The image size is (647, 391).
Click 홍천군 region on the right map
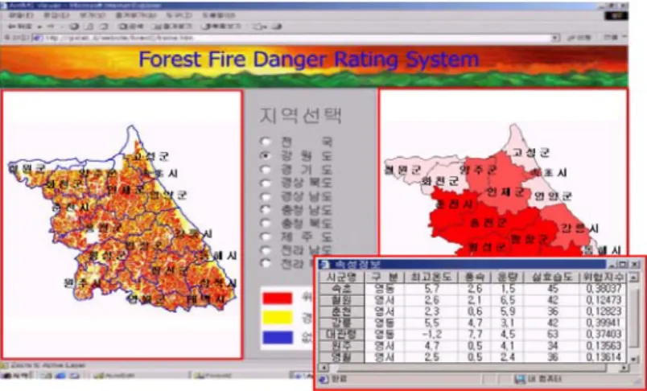pos(488,223)
